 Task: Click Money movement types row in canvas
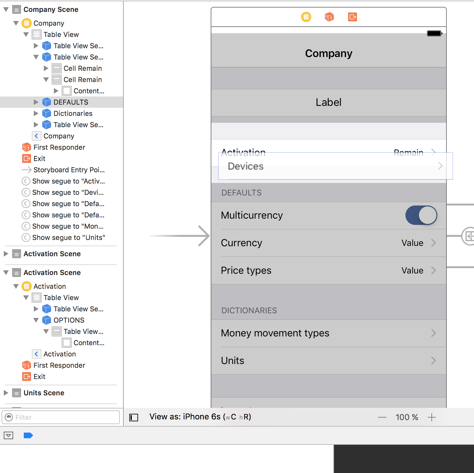pos(329,333)
